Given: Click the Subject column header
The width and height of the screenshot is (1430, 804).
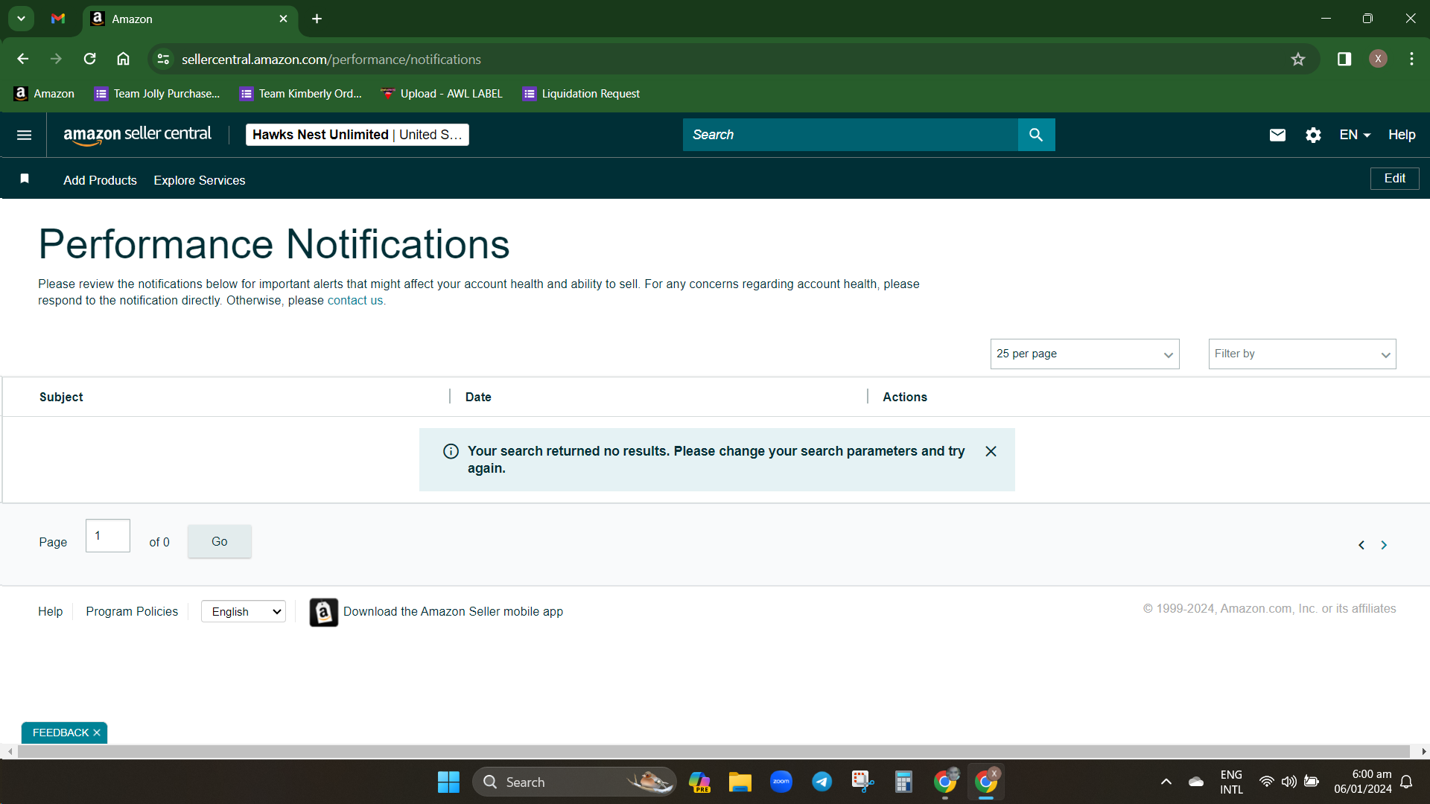Looking at the screenshot, I should [61, 398].
